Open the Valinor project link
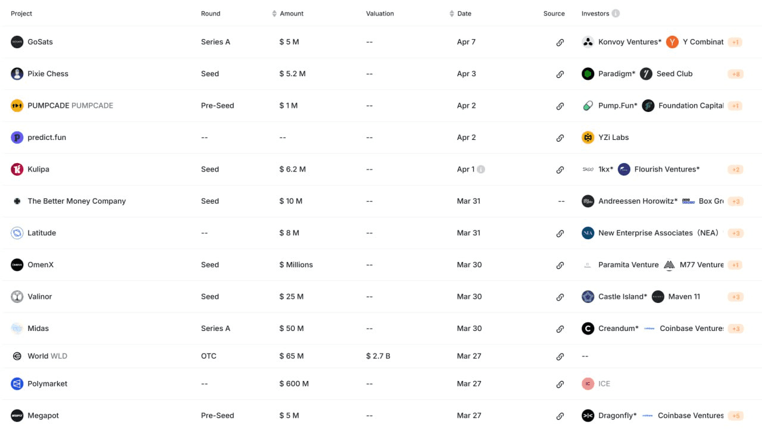 click(x=39, y=296)
